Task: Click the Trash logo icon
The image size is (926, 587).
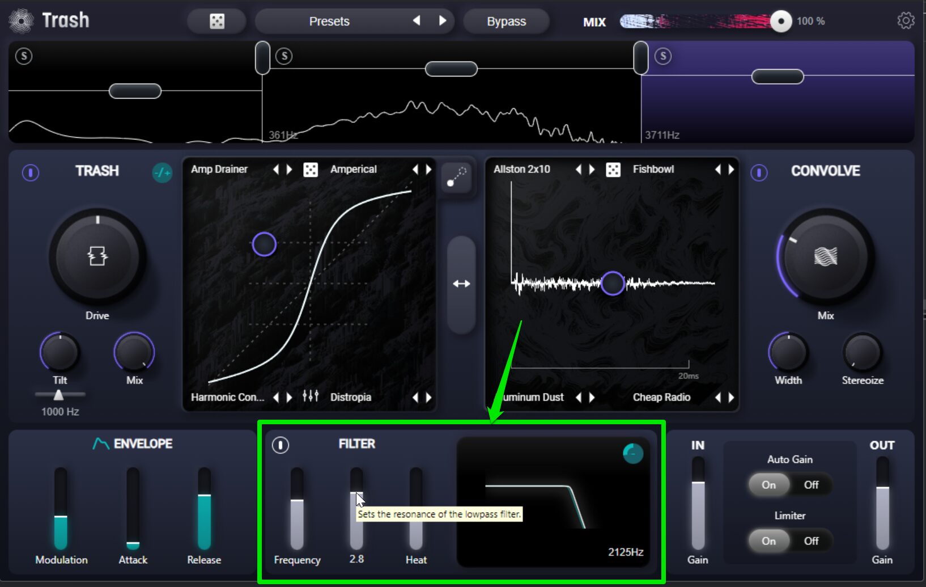Action: click(22, 21)
